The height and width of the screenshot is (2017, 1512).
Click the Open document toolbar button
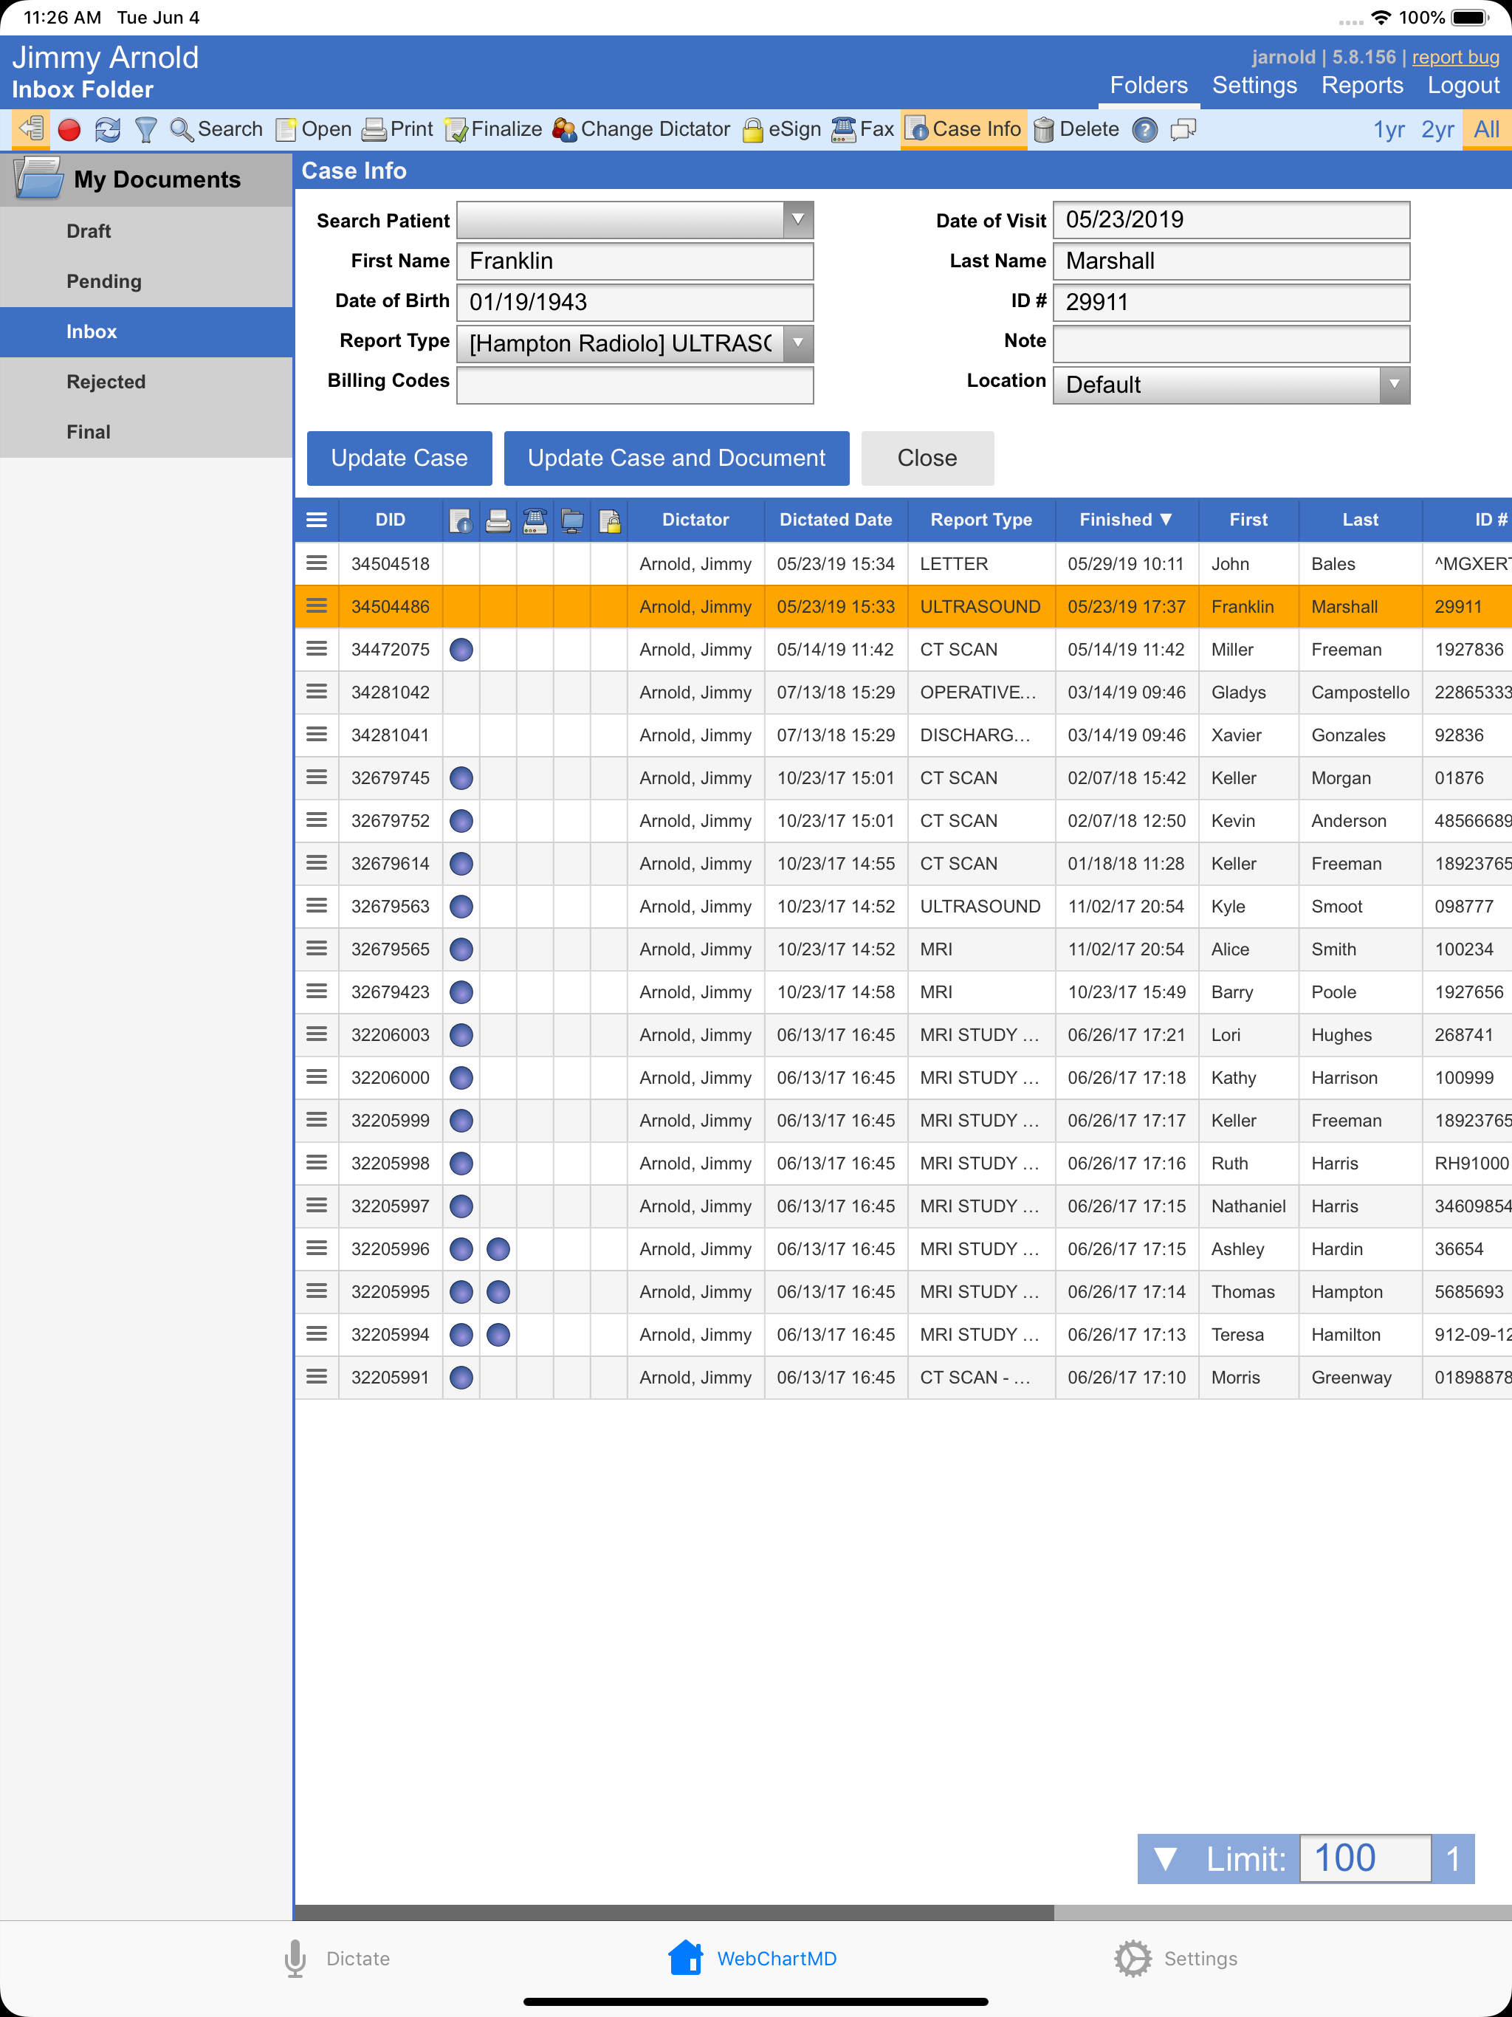314,129
